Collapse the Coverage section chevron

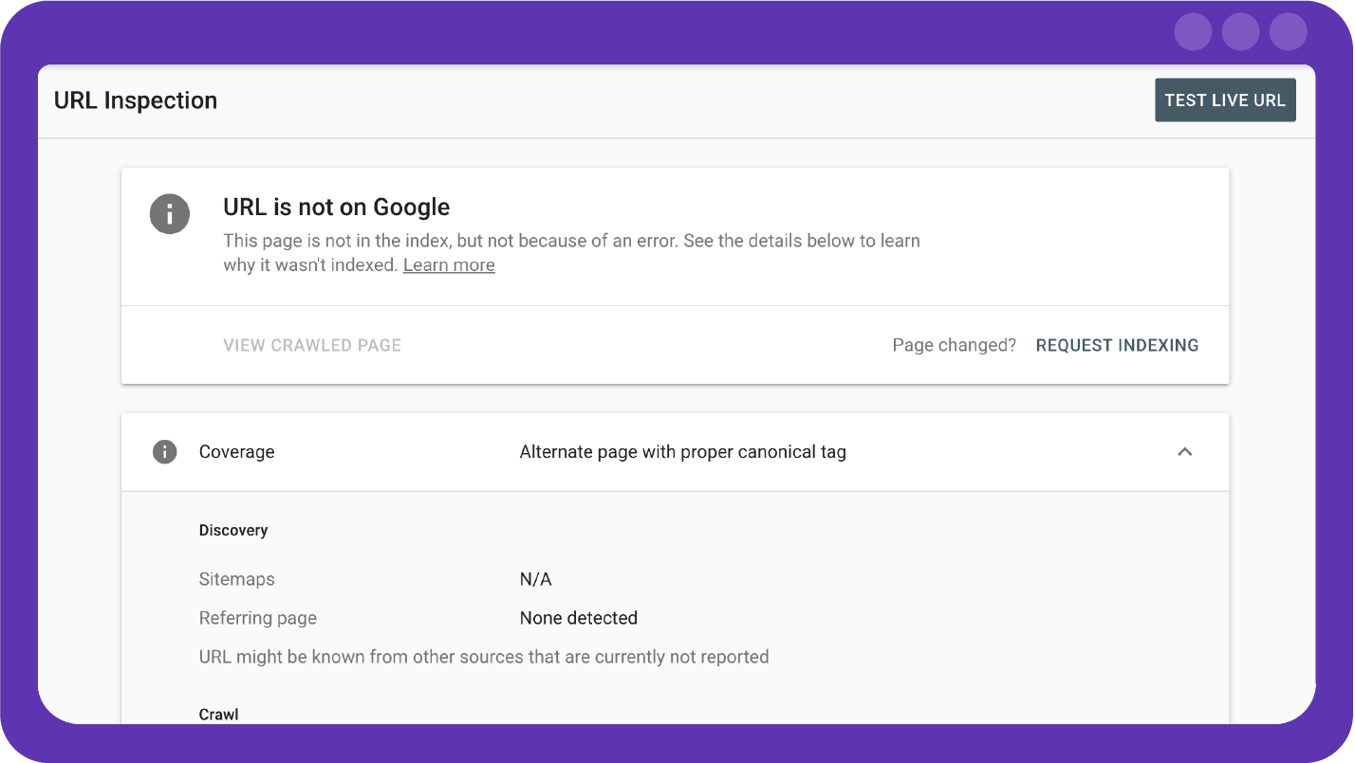click(1184, 452)
